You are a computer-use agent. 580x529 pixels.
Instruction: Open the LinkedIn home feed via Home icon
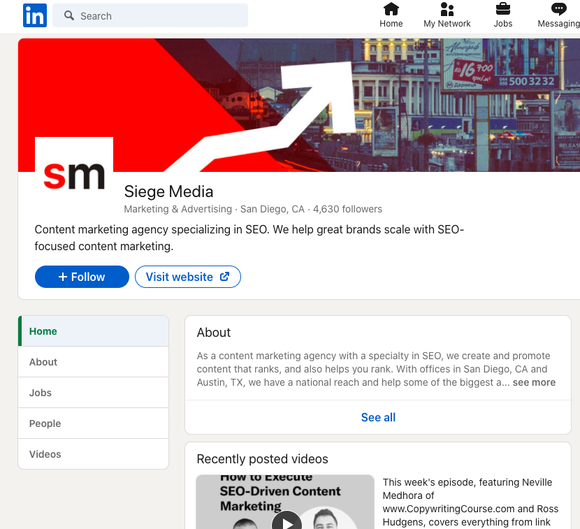[x=391, y=14]
